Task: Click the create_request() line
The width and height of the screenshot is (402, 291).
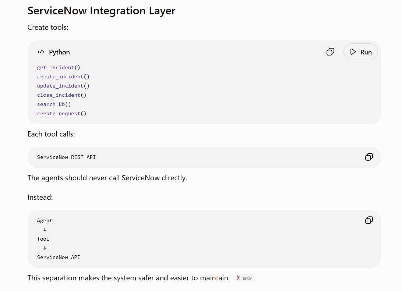Action: (61, 113)
